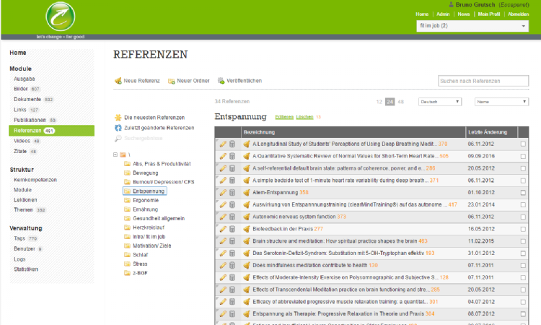The width and height of the screenshot is (541, 325).
Task: Click the Veröffentlichen icon in toolbar
Action: point(220,81)
